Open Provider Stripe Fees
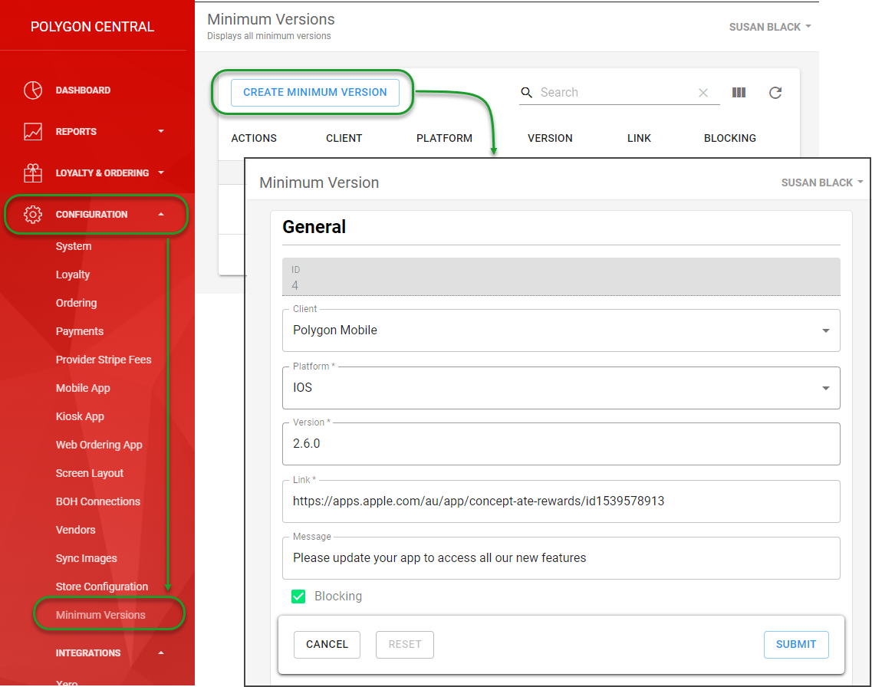The width and height of the screenshot is (872, 687). [x=104, y=360]
